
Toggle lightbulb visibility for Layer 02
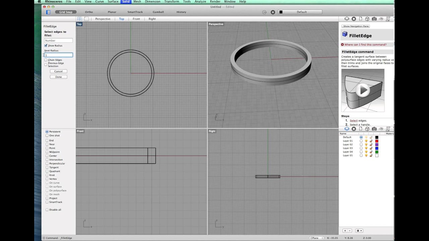coord(366,145)
